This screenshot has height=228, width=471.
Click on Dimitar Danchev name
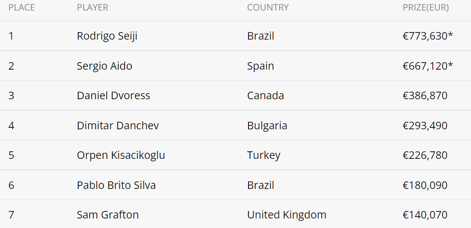[x=118, y=125]
